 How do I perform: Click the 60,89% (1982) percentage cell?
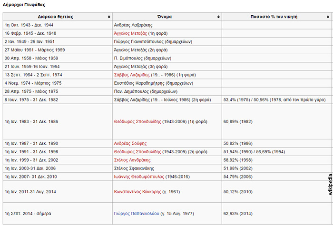tap(238, 122)
